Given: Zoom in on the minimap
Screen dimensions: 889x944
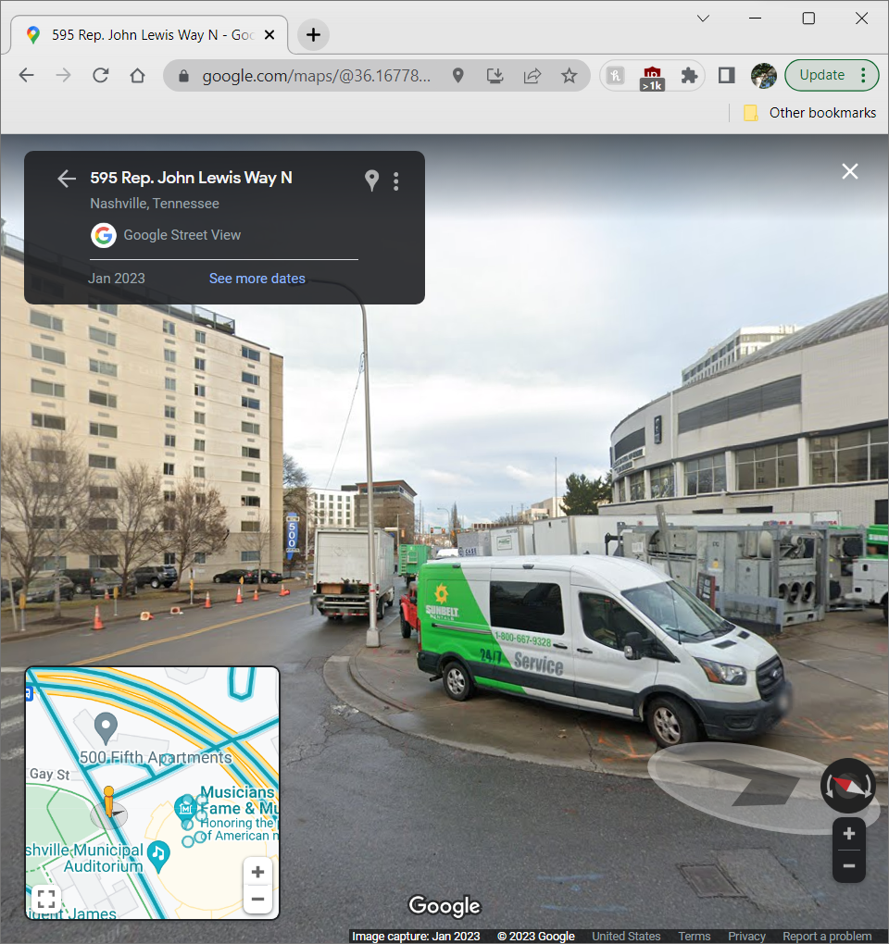Looking at the screenshot, I should (257, 872).
